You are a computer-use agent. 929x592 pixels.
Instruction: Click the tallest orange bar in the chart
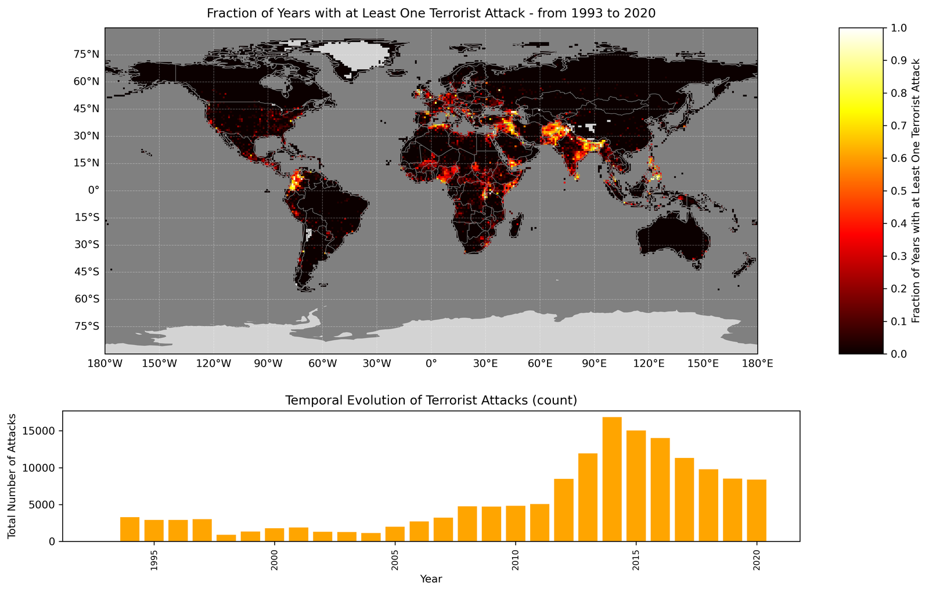(x=612, y=479)
